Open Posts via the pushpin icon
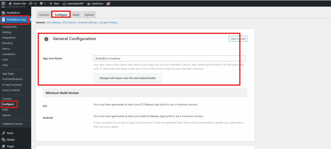This screenshot has width=331, height=149. tap(4, 133)
